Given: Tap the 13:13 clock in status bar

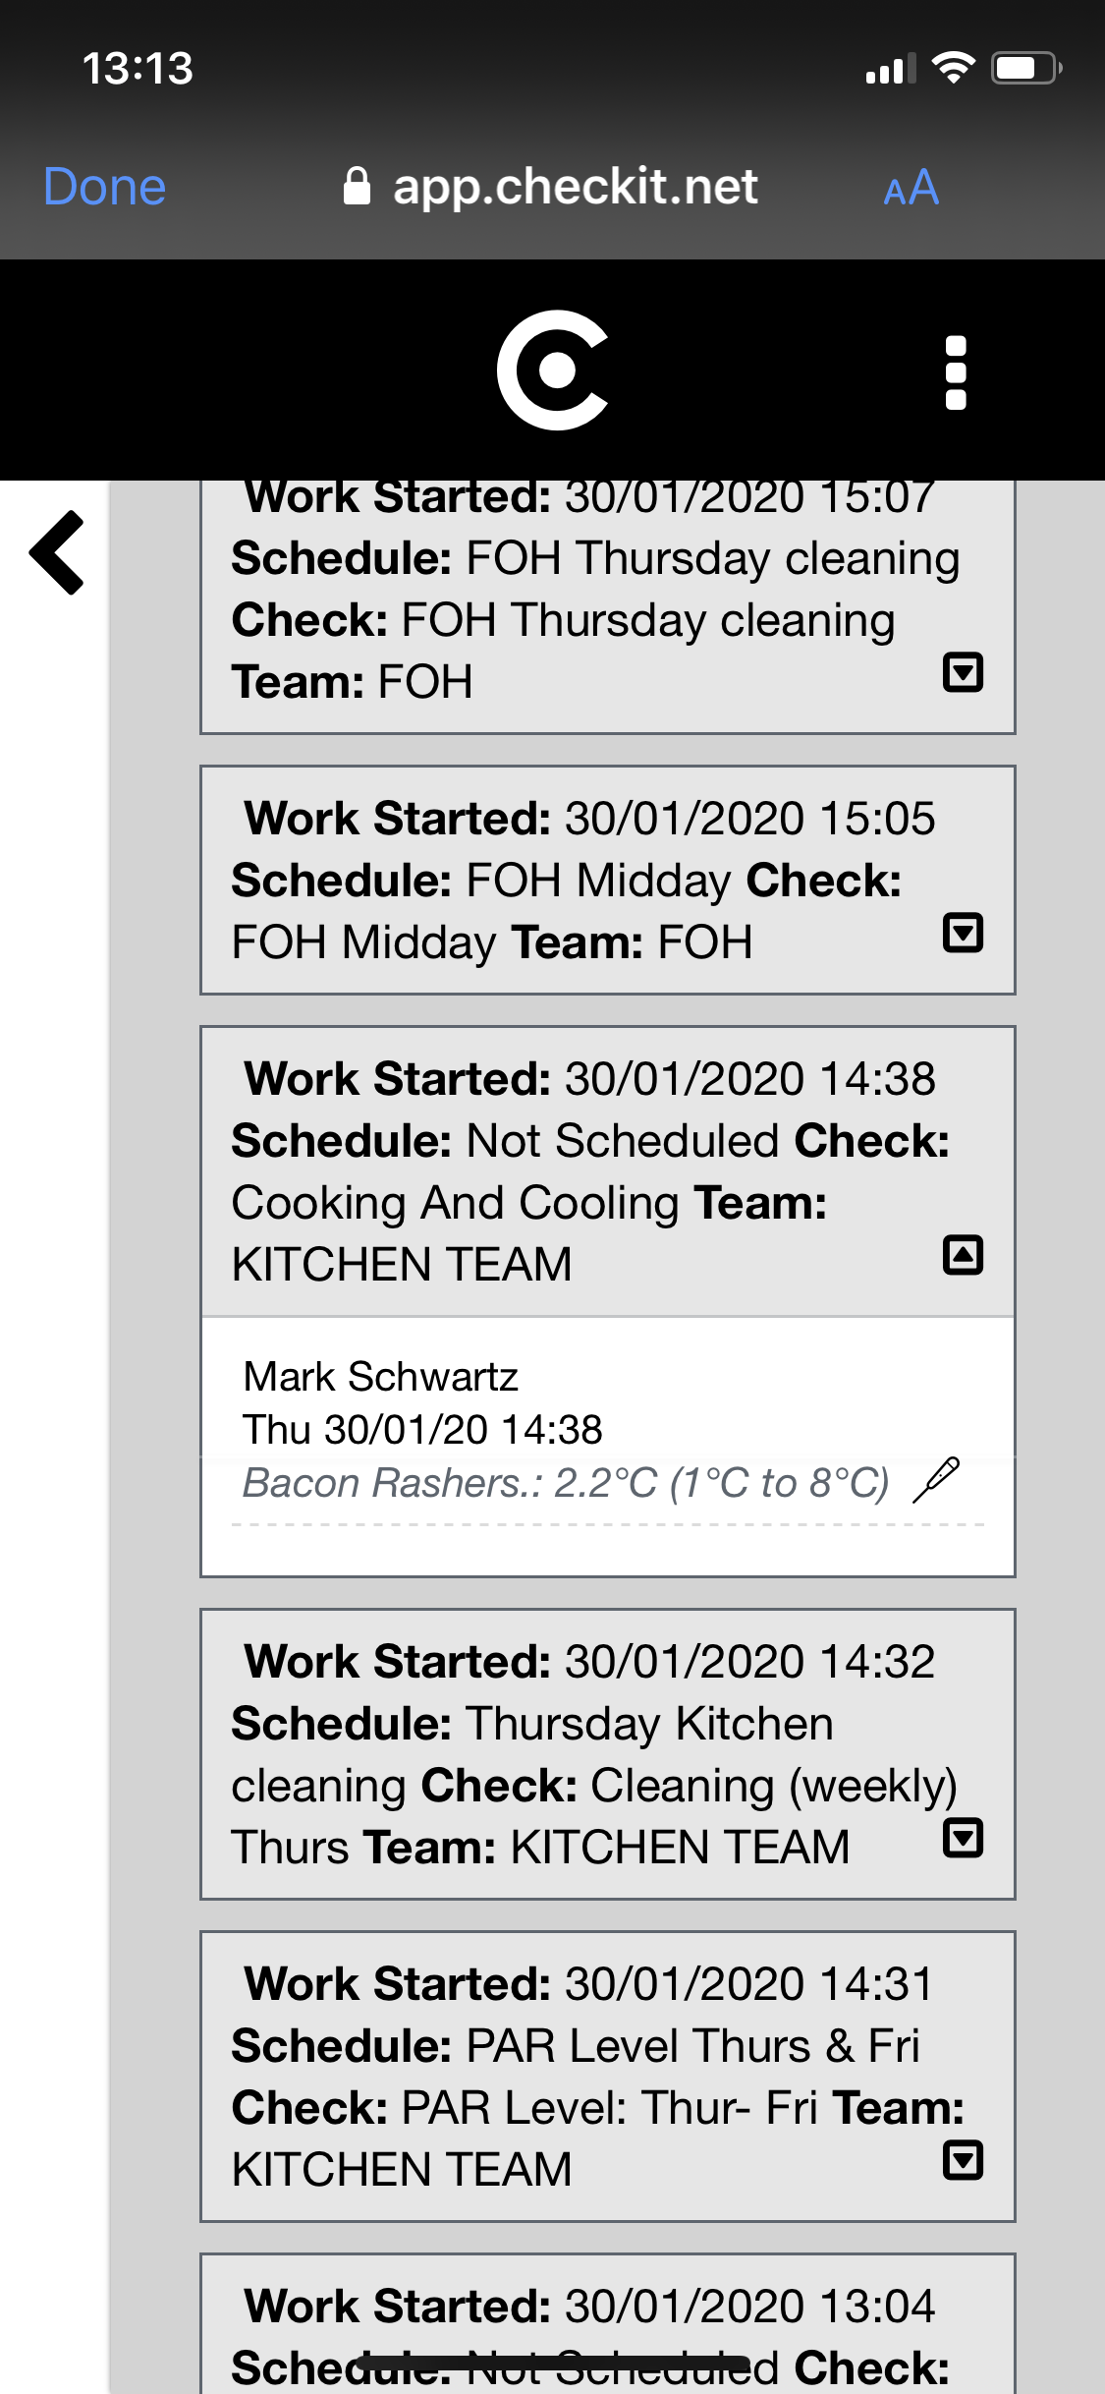Looking at the screenshot, I should 138,69.
